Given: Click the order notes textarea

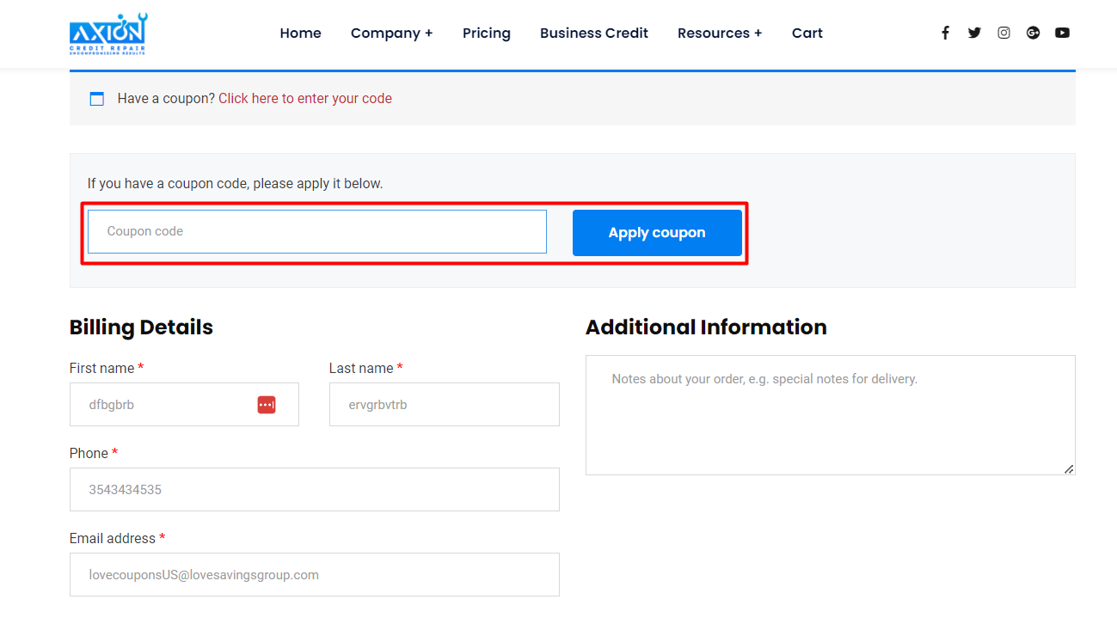Looking at the screenshot, I should tap(831, 415).
